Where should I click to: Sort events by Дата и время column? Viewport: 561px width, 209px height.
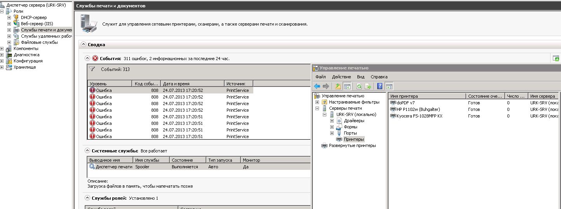click(x=192, y=83)
